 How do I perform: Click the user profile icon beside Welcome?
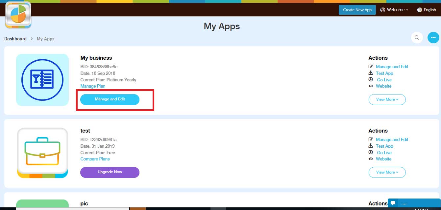pos(383,10)
